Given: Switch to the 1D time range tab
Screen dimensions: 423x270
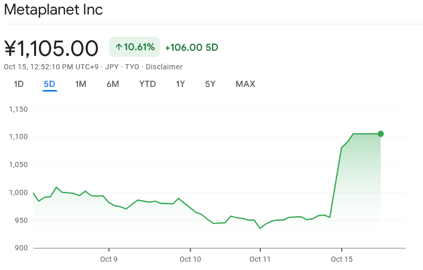Looking at the screenshot, I should tap(19, 84).
